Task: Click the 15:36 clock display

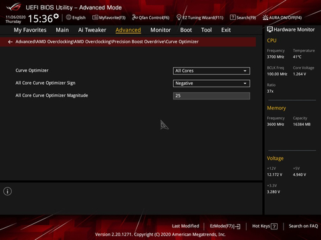Action: (40, 19)
